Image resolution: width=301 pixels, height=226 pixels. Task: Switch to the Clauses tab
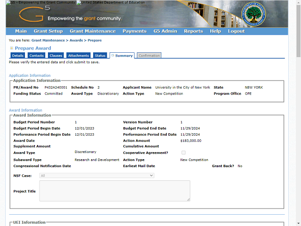coord(56,56)
